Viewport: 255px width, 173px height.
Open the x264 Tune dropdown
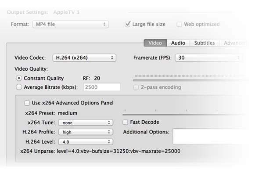point(86,123)
